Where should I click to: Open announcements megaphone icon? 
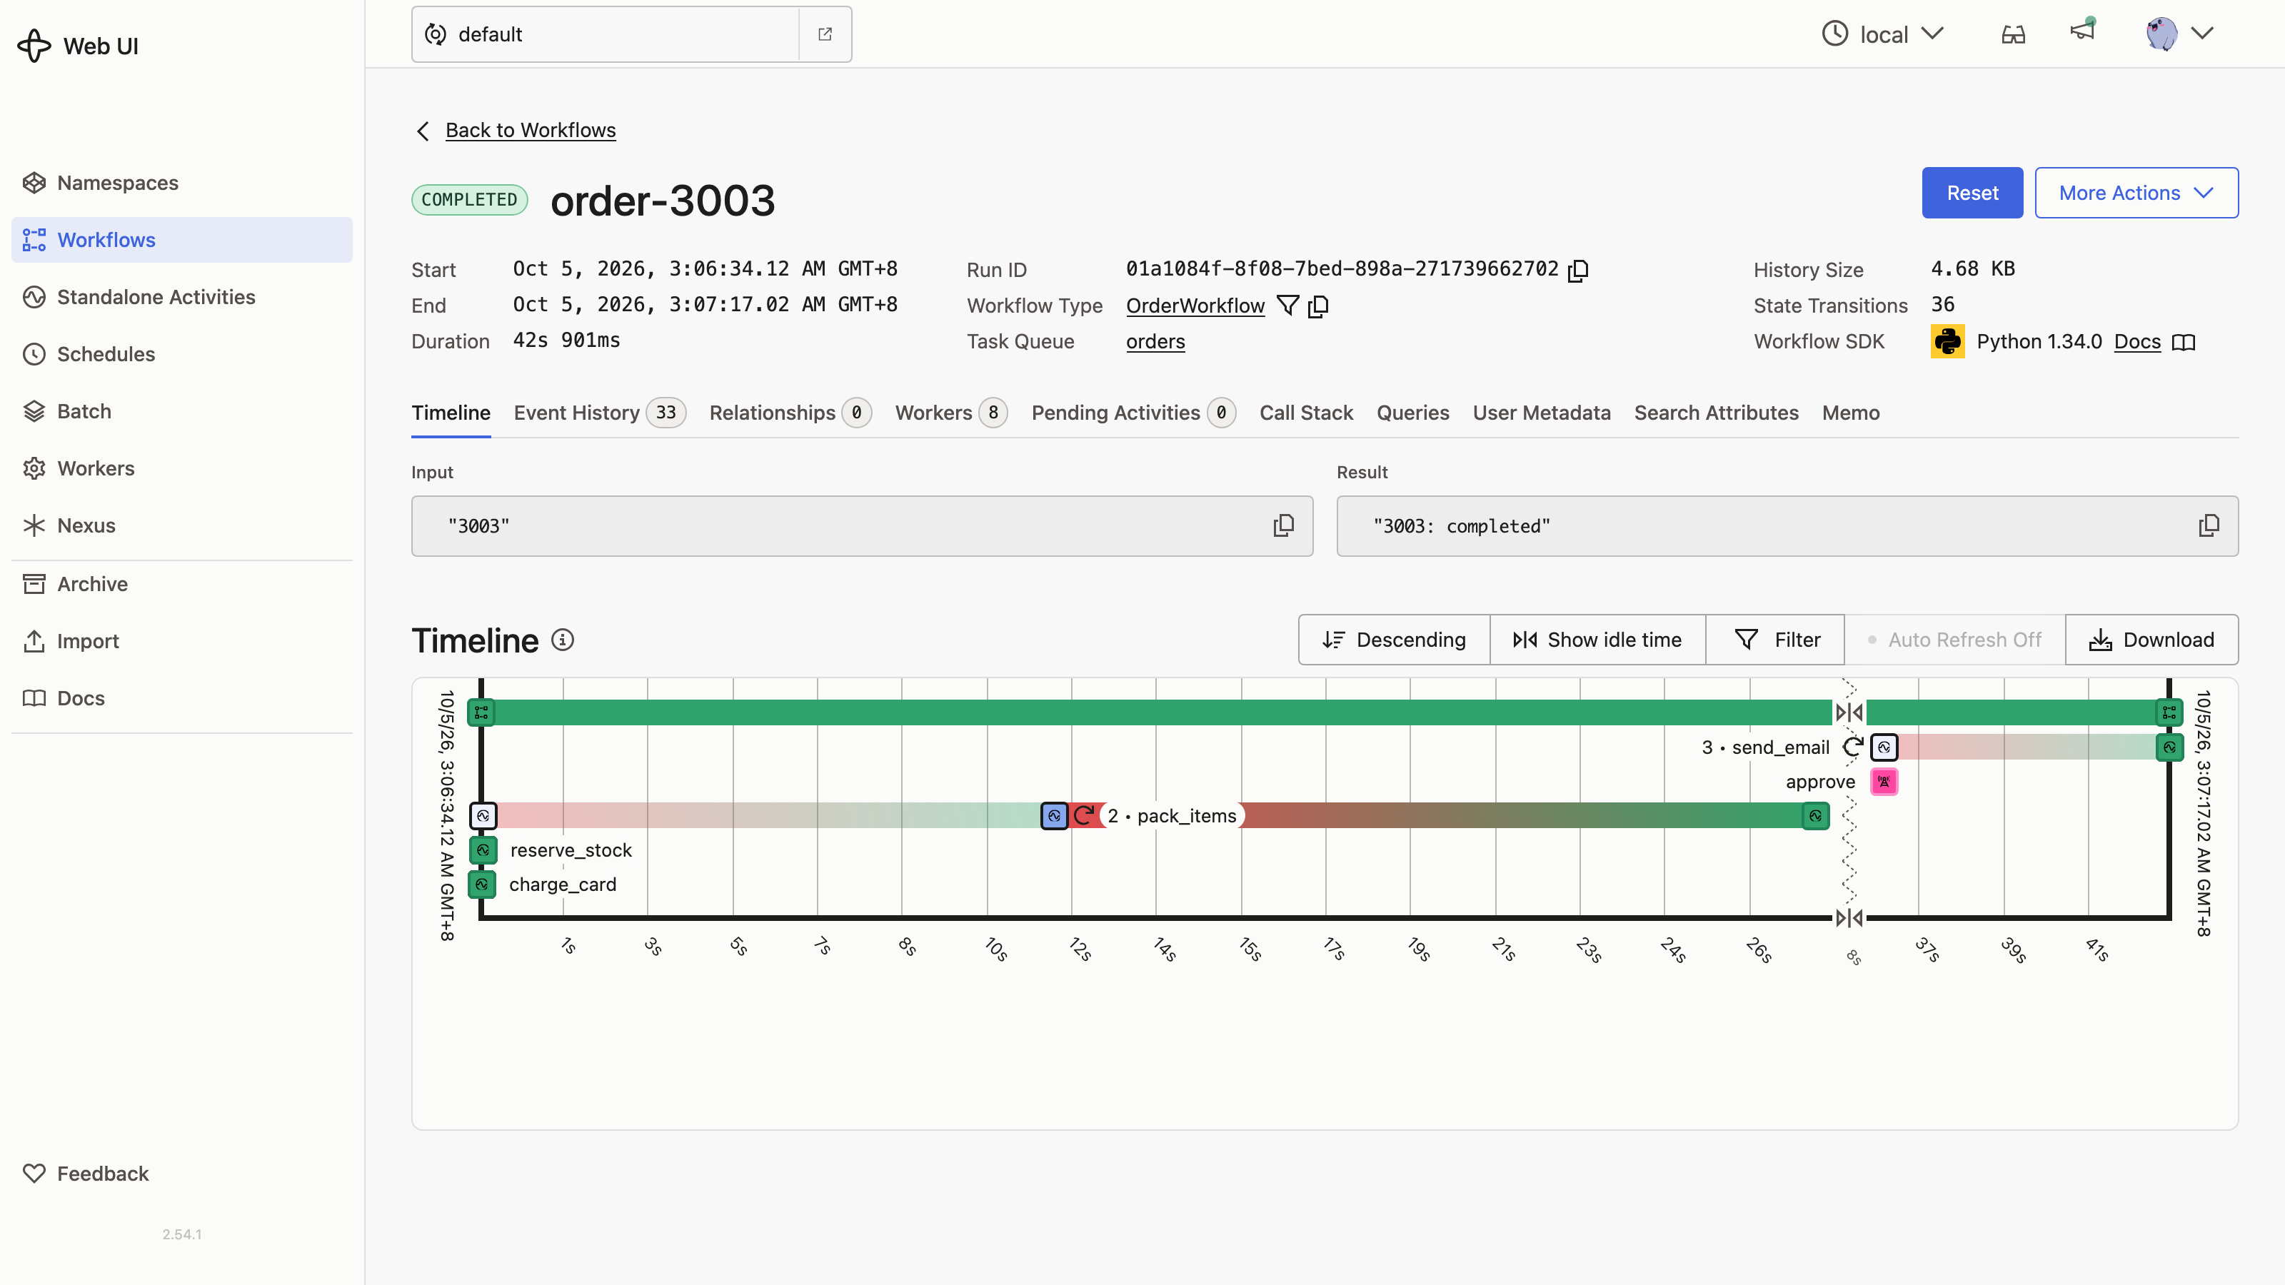coord(2082,32)
